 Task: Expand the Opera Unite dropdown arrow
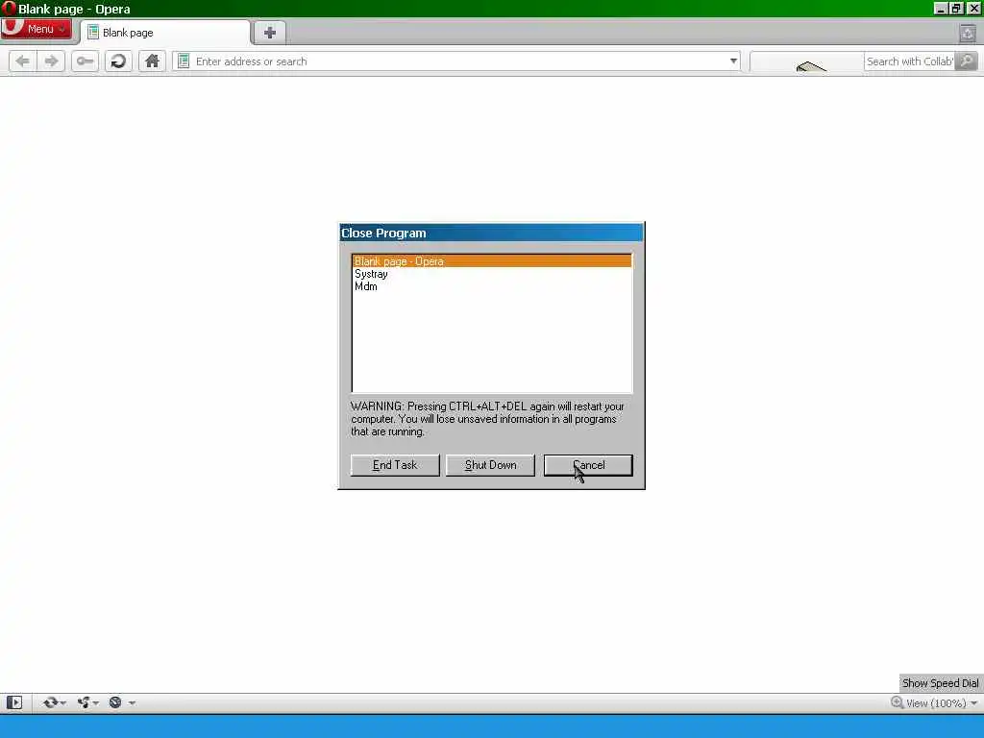click(x=96, y=703)
